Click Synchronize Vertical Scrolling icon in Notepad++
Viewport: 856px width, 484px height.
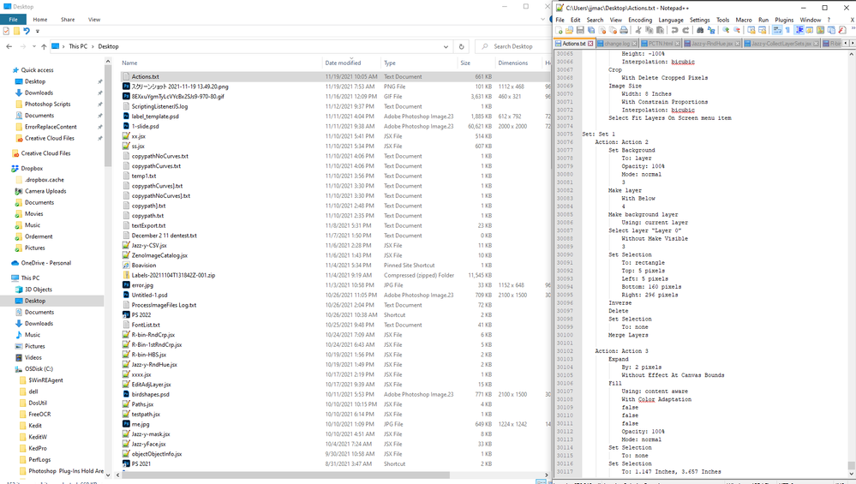coord(751,30)
